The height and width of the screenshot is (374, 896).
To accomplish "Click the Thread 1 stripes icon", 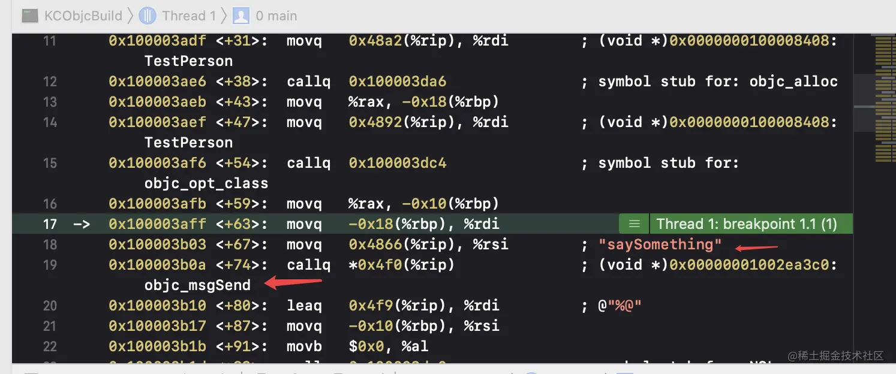I will (147, 16).
